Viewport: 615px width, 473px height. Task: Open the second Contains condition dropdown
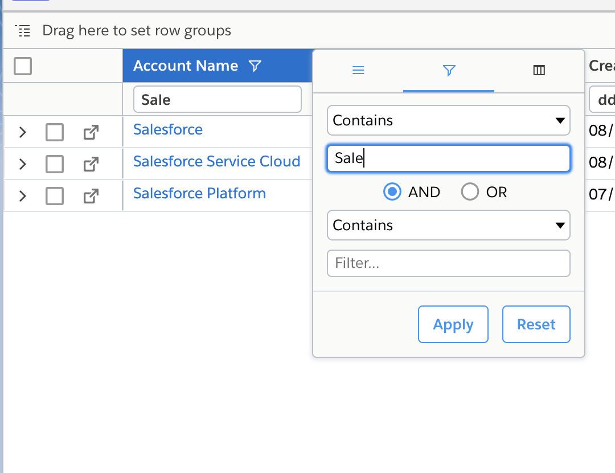coord(449,225)
